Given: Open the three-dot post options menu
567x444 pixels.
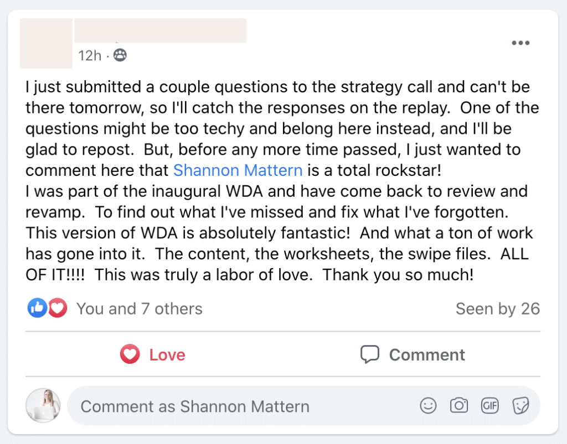Looking at the screenshot, I should click(520, 44).
